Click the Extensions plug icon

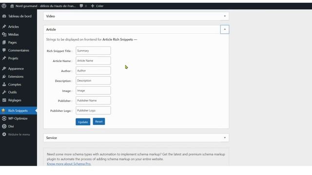coord(4,77)
